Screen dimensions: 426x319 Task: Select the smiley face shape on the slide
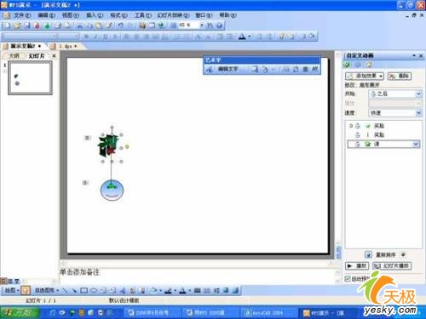[112, 190]
